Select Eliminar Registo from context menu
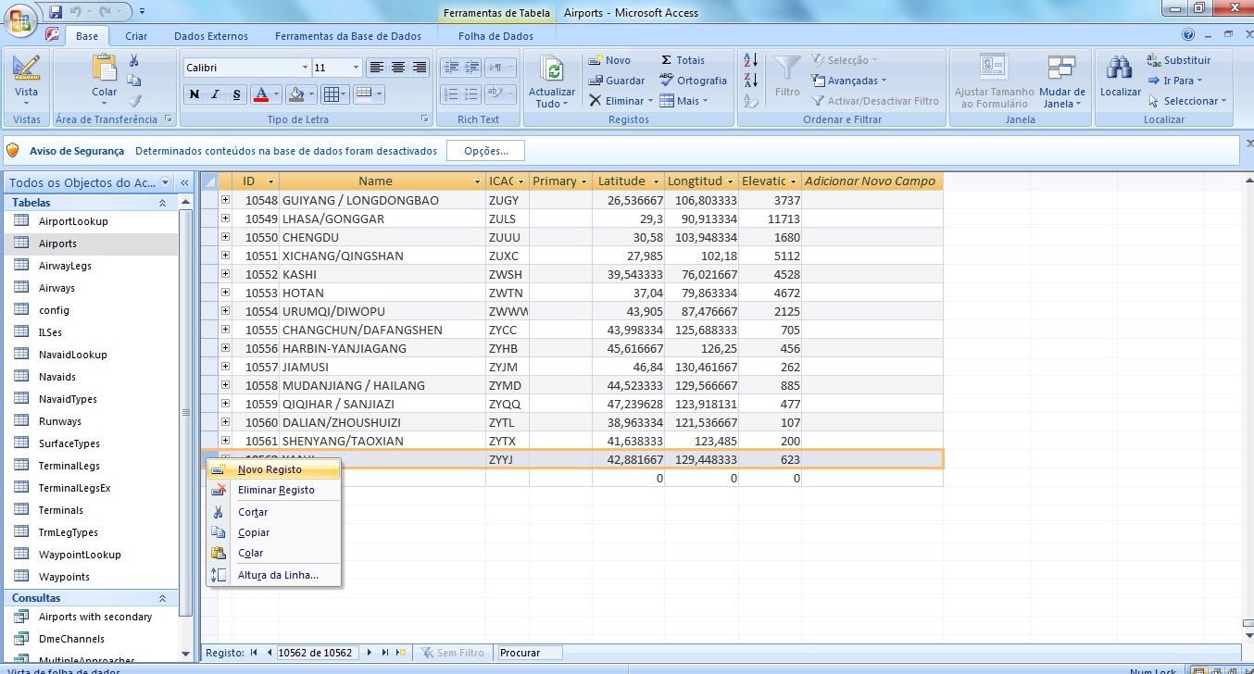The height and width of the screenshot is (674, 1254). (276, 490)
